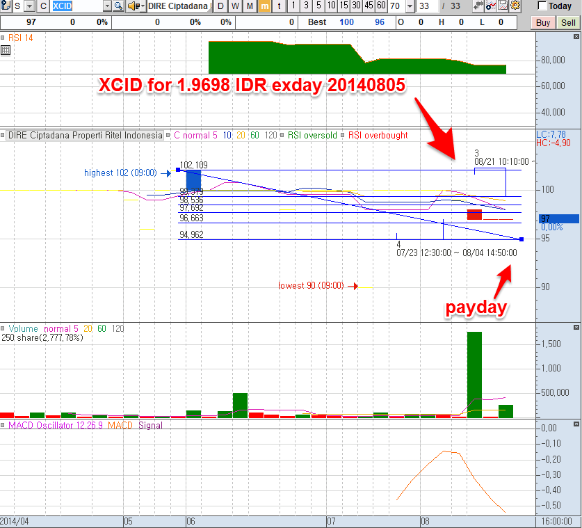Image resolution: width=582 pixels, height=528 pixels.
Task: Toggle DIRE Ciptadana Properti Ritel Indonesia series marker
Action: click(3, 135)
